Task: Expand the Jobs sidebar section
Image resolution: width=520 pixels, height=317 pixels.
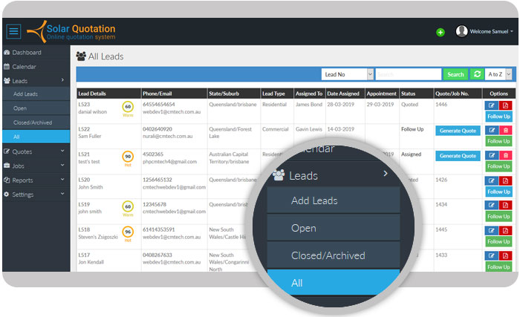Action: pos(35,166)
